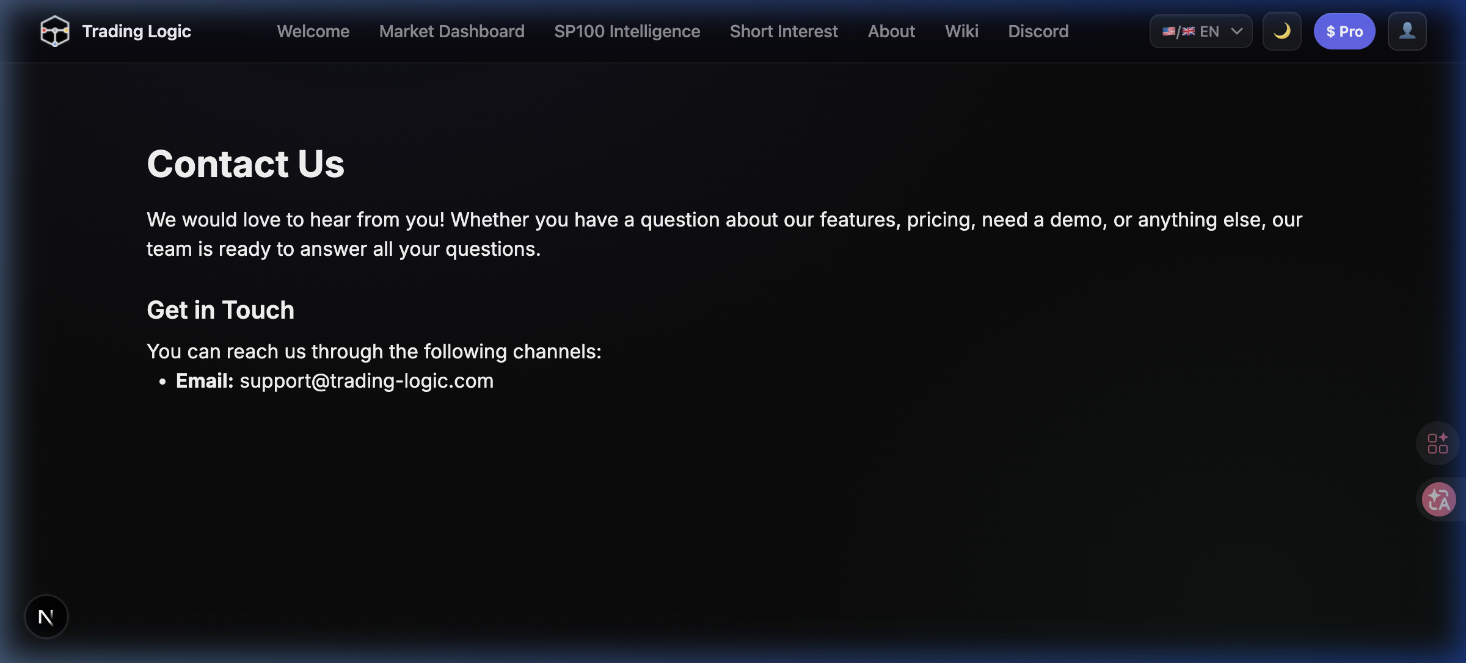This screenshot has width=1466, height=663.
Task: Open the user account profile icon
Action: point(1407,31)
